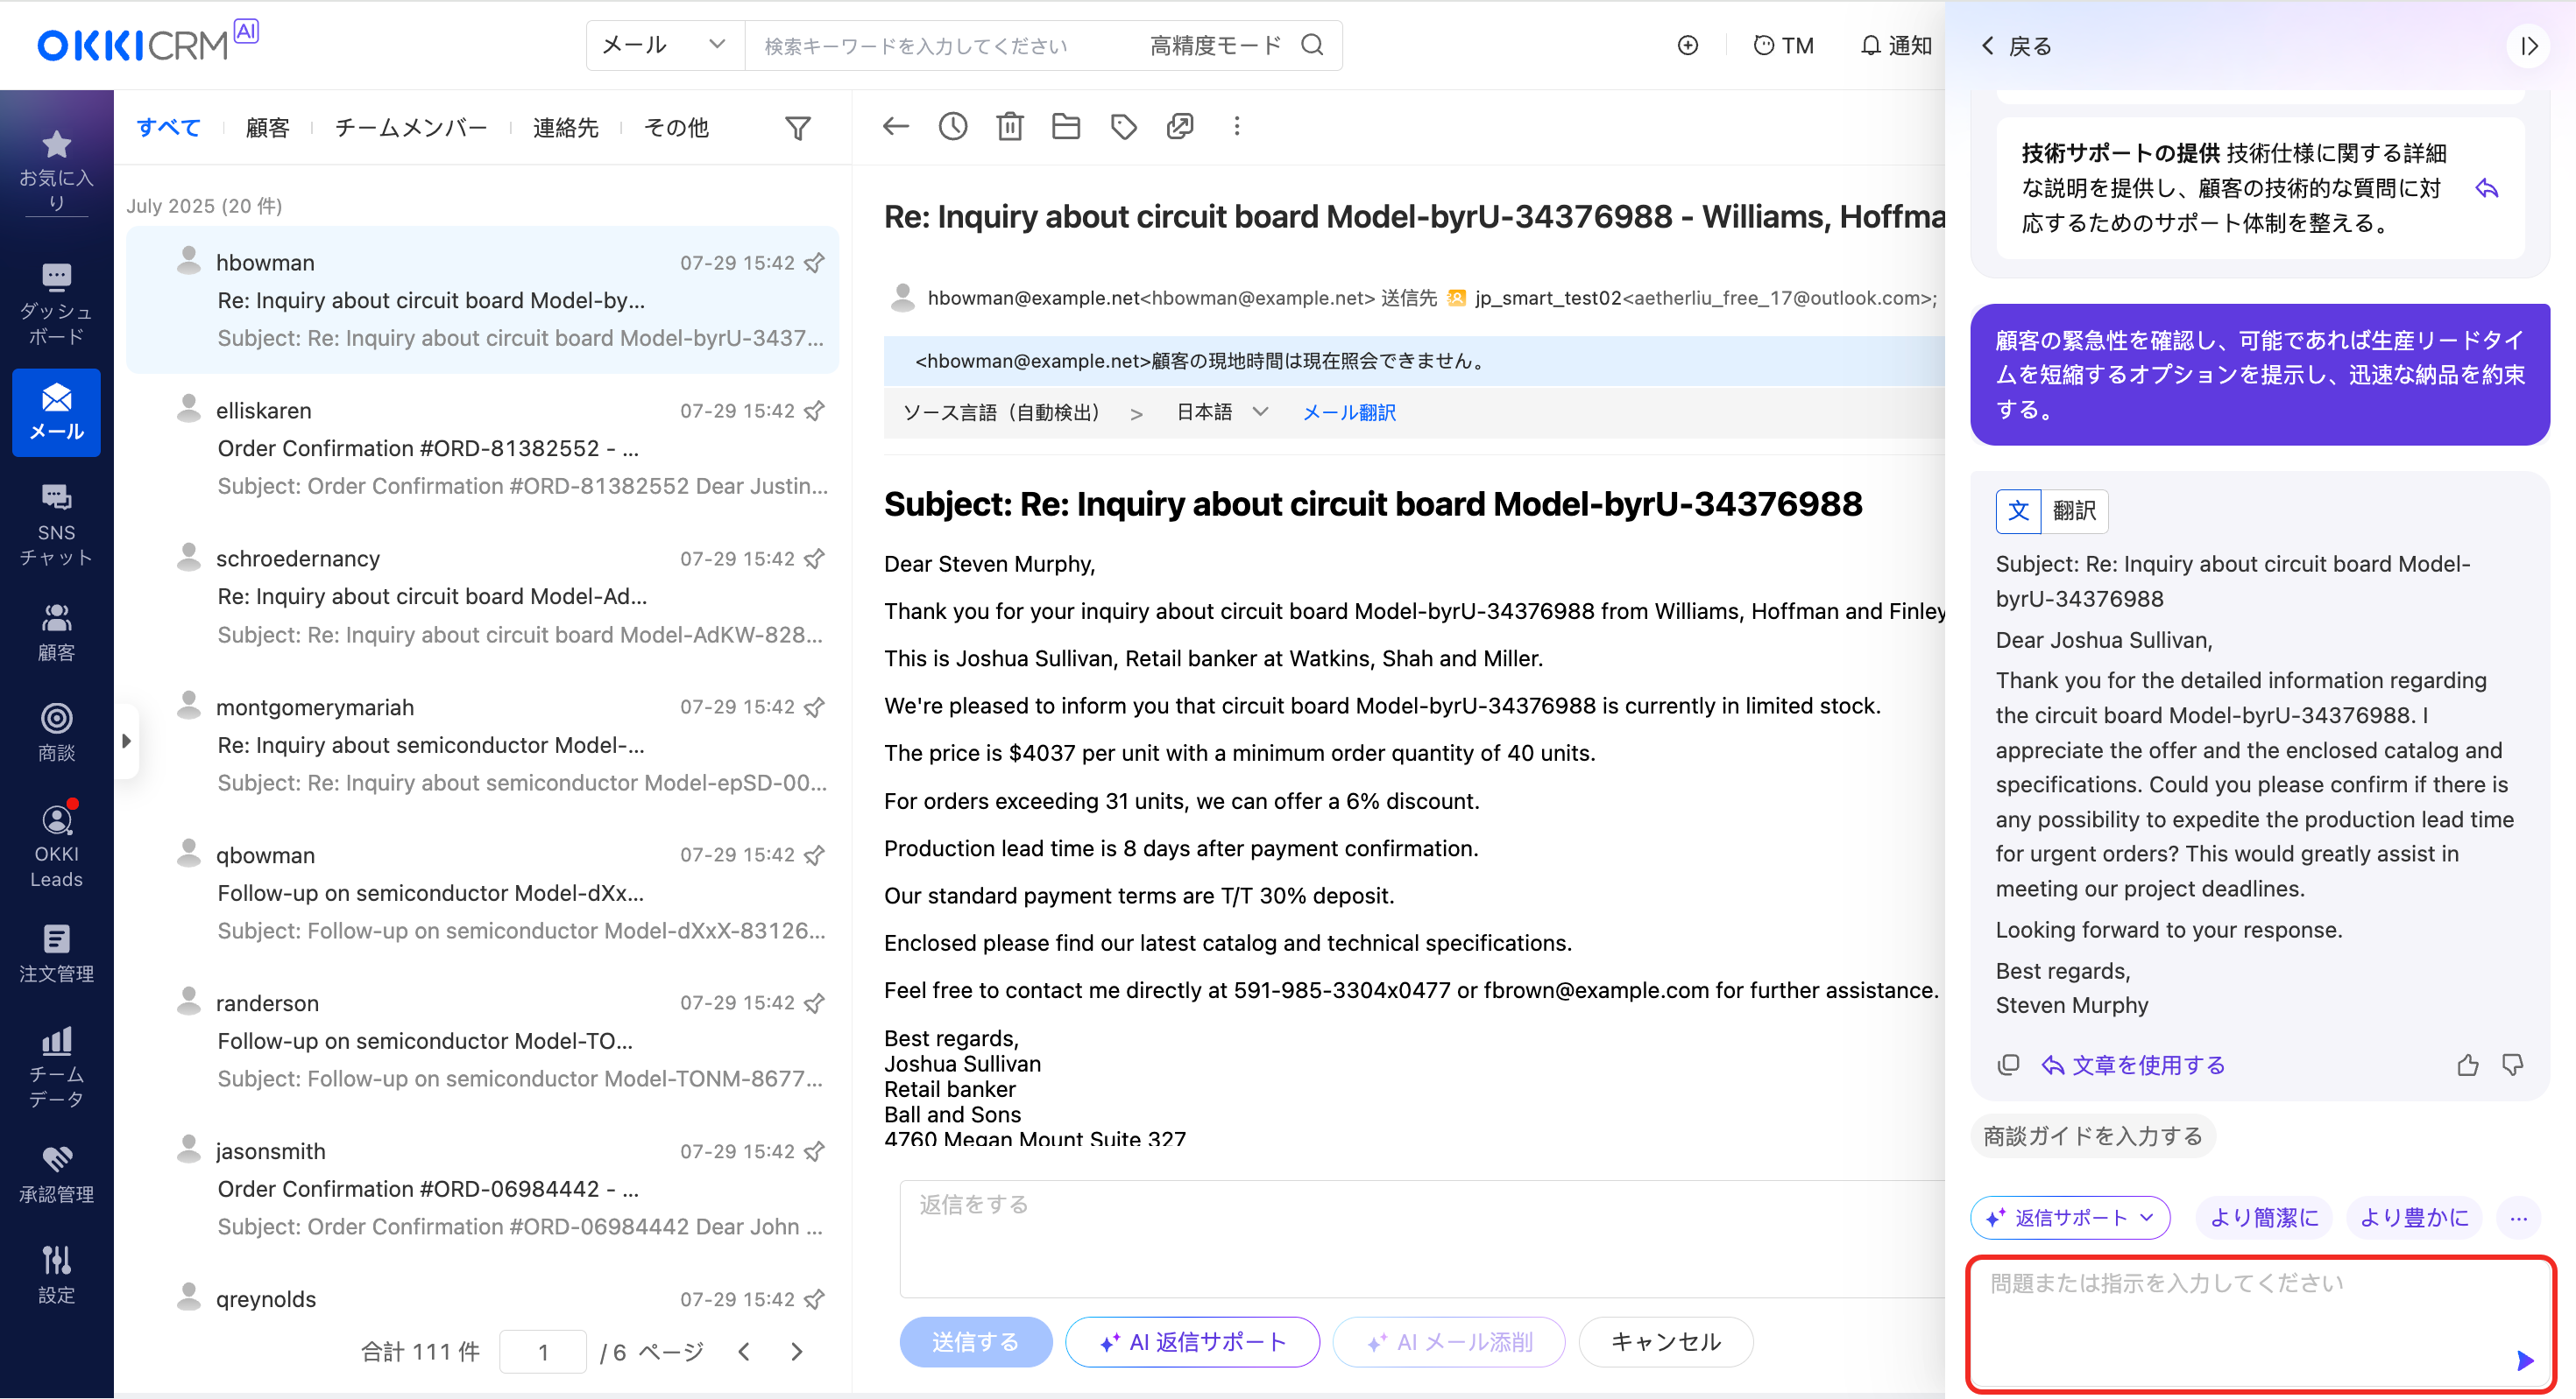Open the 設定 settings sidebar item
Image resolution: width=2576 pixels, height=1399 pixels.
56,1275
